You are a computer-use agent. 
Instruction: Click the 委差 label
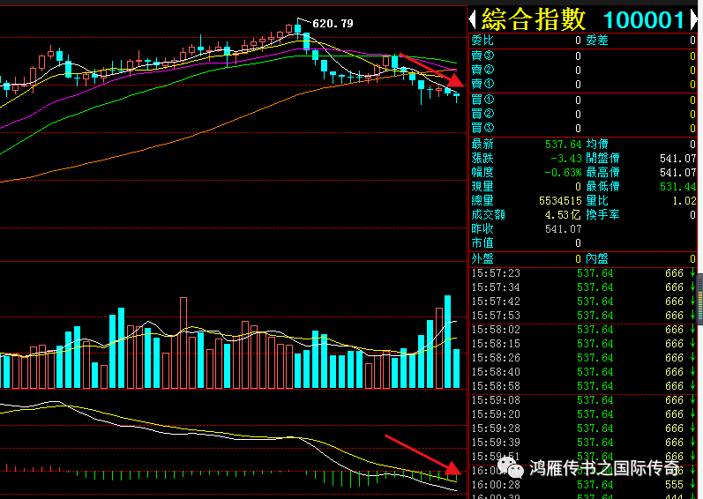[597, 41]
